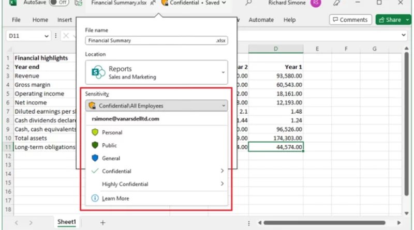Open the Name Box dropdown for D11

(x=47, y=36)
